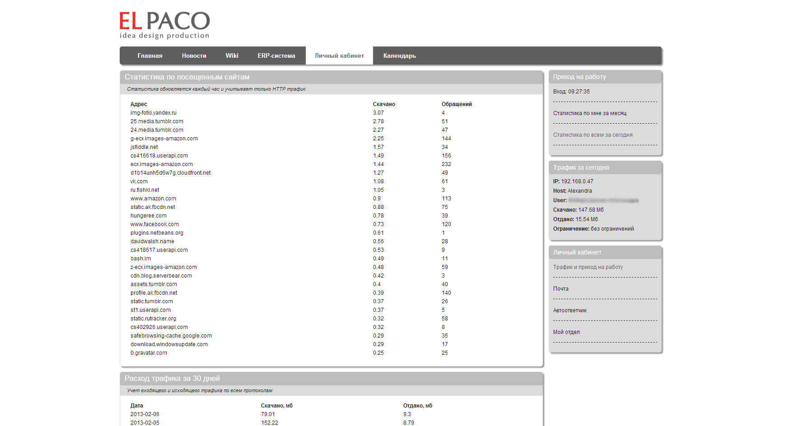This screenshot has height=426, width=803.
Task: Click the Обращений column header
Action: point(456,104)
